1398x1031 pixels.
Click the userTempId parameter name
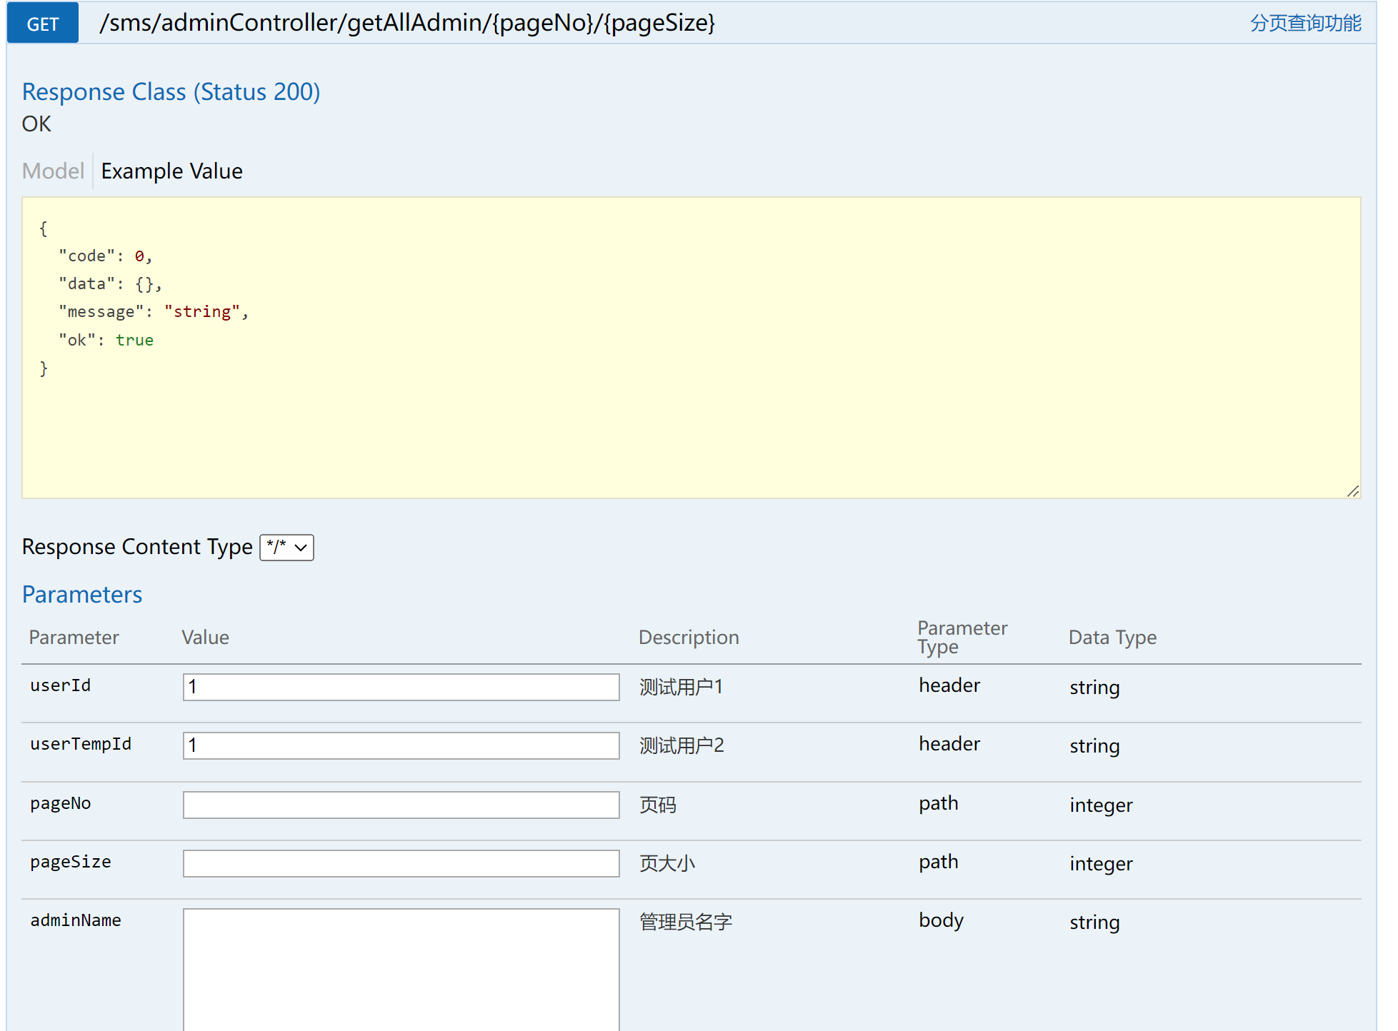coord(81,744)
